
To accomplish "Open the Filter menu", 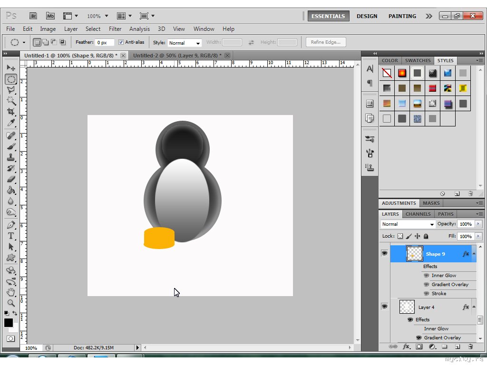I will tap(115, 29).
